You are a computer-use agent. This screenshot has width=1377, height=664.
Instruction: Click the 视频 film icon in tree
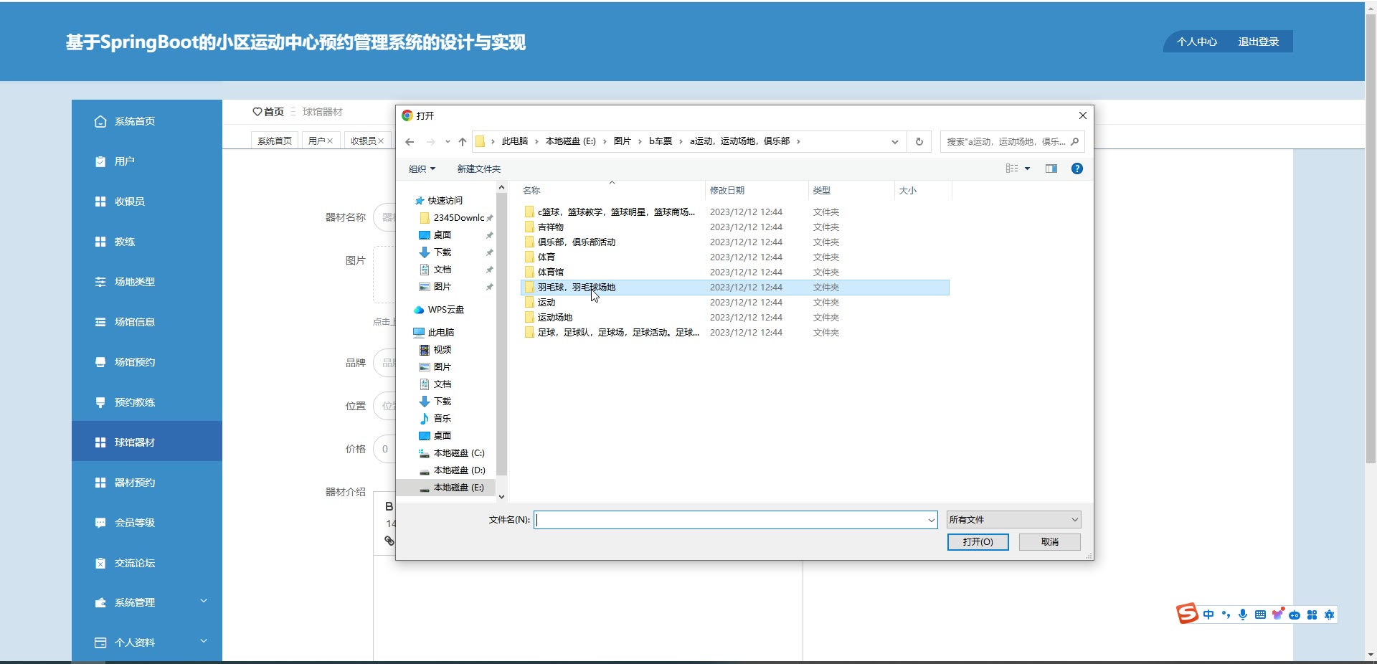[425, 350]
